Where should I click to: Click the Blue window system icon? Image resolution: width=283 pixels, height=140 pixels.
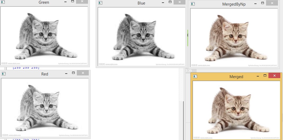100,3
